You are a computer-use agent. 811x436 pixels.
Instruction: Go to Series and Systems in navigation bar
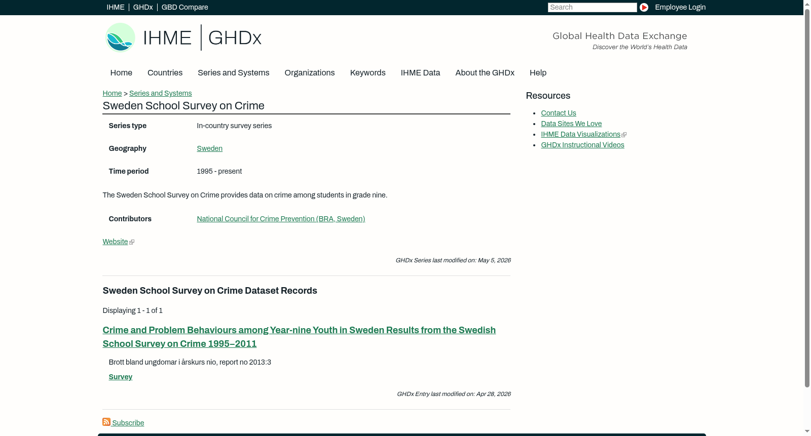pyautogui.click(x=233, y=73)
